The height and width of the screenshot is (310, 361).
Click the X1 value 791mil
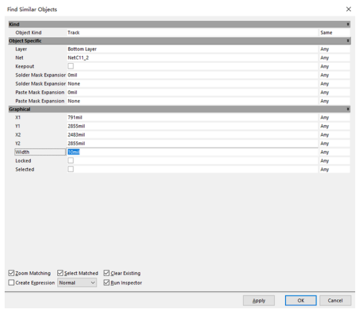pos(192,118)
